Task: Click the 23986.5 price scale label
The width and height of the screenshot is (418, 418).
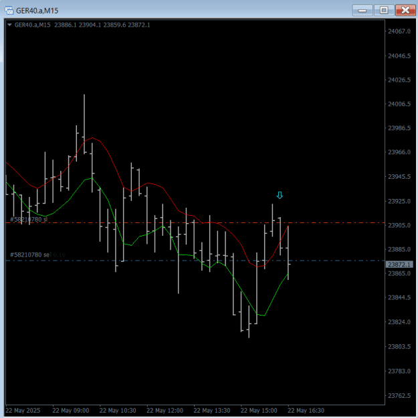Action: [x=399, y=128]
